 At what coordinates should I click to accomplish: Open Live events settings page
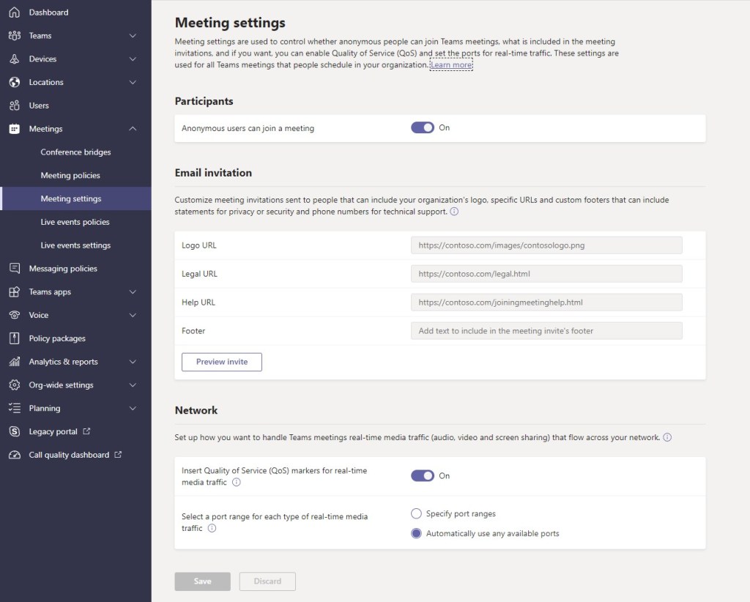(x=75, y=245)
